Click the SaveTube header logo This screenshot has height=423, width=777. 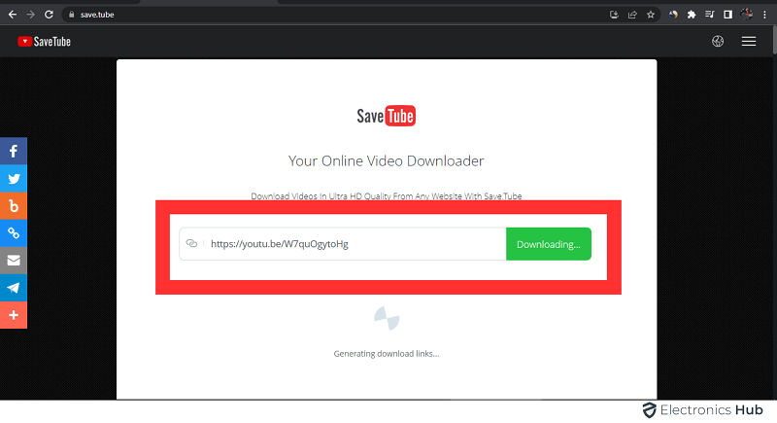44,42
